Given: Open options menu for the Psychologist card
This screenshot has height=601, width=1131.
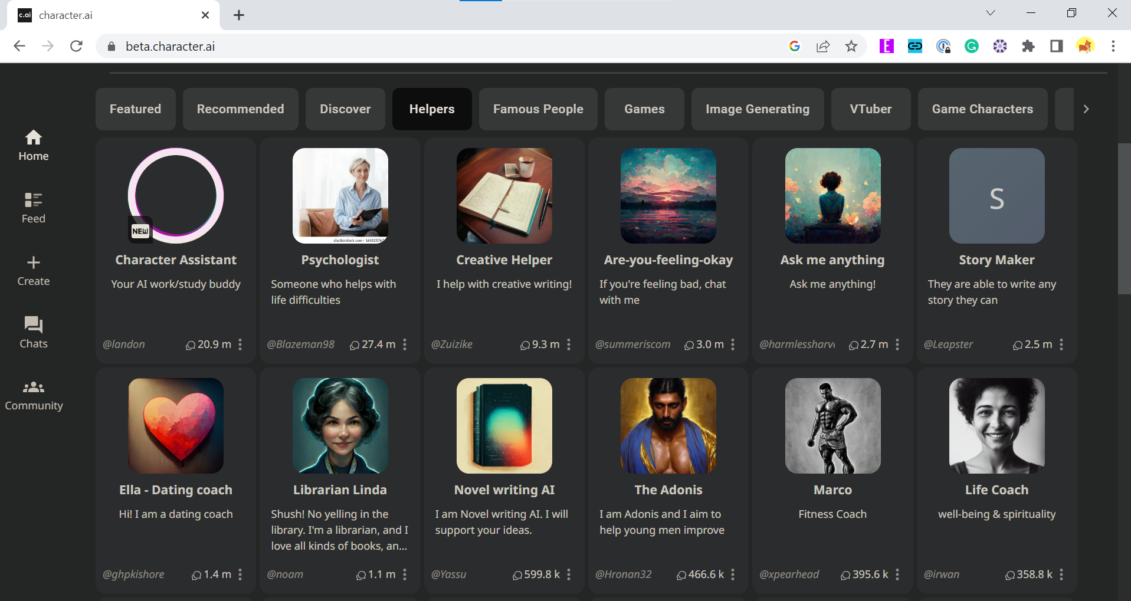Looking at the screenshot, I should tap(405, 344).
